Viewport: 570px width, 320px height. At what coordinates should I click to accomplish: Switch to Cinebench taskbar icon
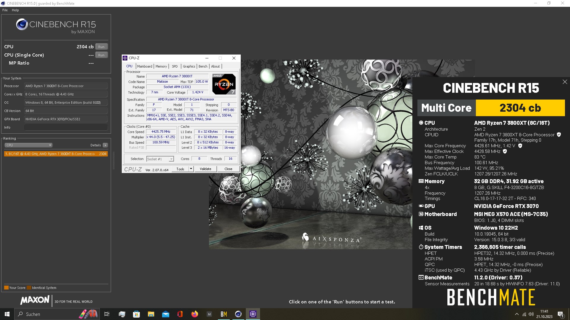tap(238, 314)
